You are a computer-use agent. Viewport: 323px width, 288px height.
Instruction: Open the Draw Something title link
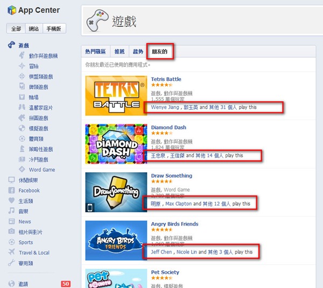tap(172, 175)
